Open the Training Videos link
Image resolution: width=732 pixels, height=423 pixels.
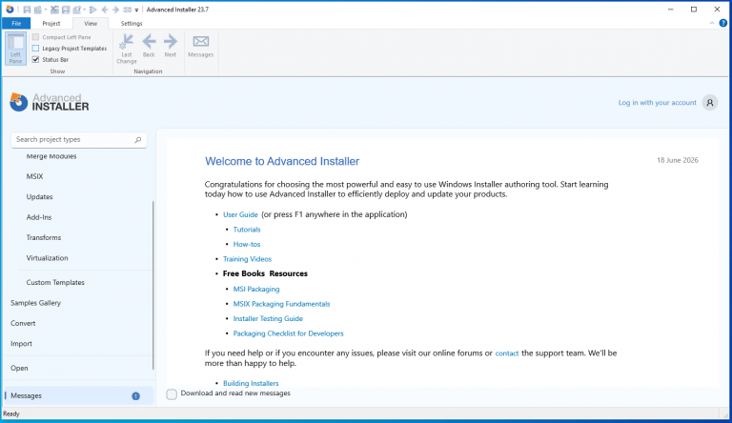pos(247,259)
